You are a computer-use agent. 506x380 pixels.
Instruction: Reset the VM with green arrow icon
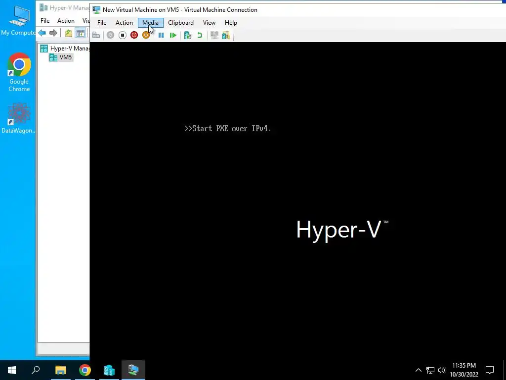click(x=173, y=35)
